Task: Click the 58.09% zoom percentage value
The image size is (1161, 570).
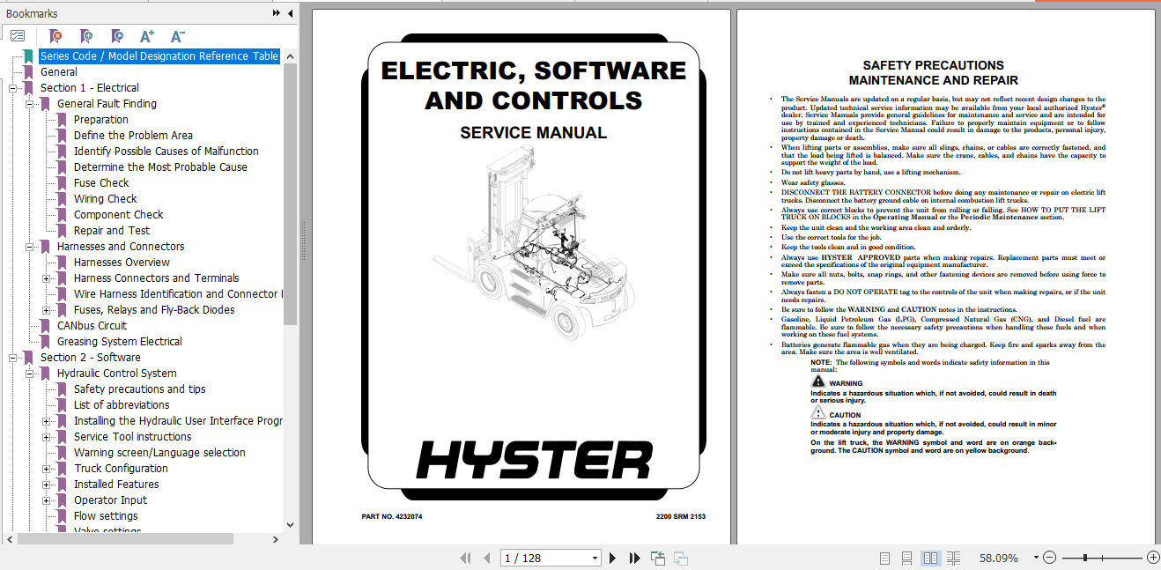Action: [999, 558]
